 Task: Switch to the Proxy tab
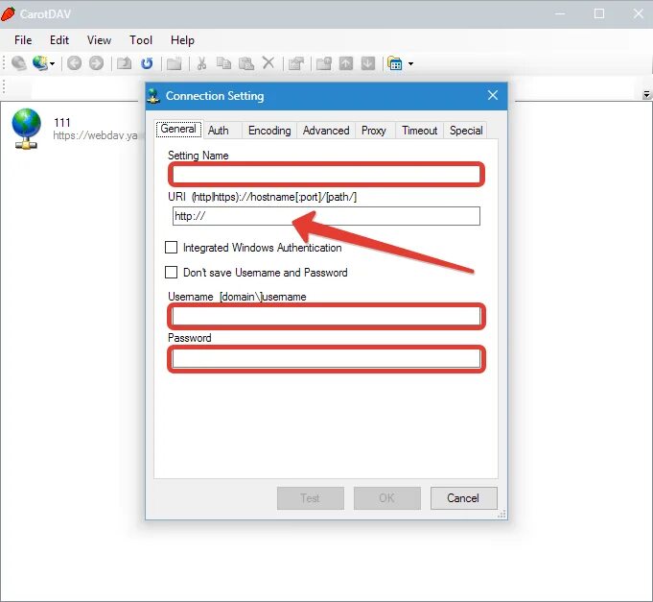pyautogui.click(x=374, y=131)
